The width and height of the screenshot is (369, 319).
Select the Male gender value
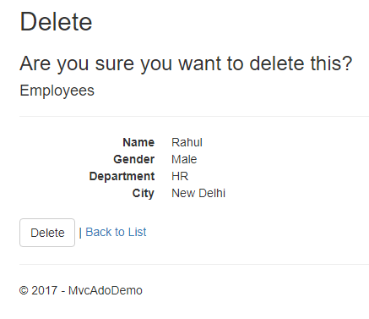pyautogui.click(x=184, y=159)
